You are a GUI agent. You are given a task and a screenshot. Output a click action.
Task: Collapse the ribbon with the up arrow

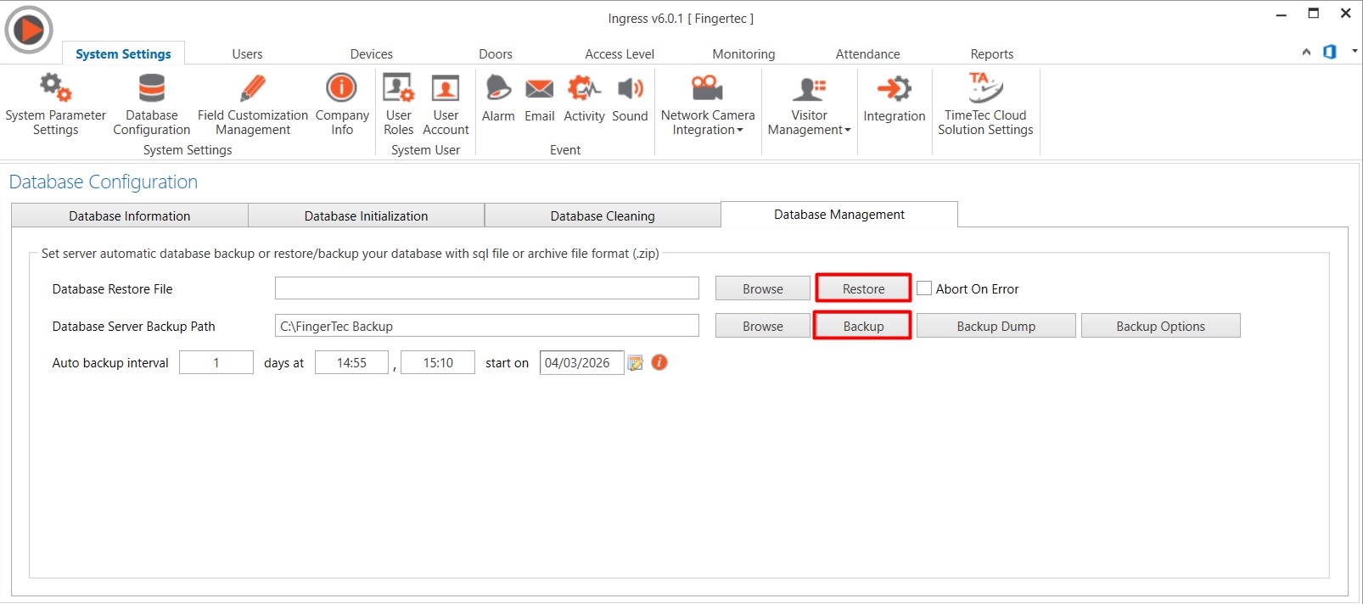[x=1306, y=53]
